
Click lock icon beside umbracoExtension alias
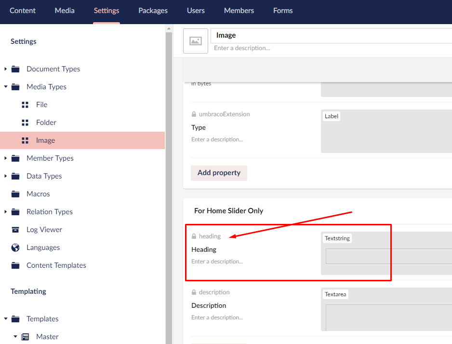[x=194, y=114]
